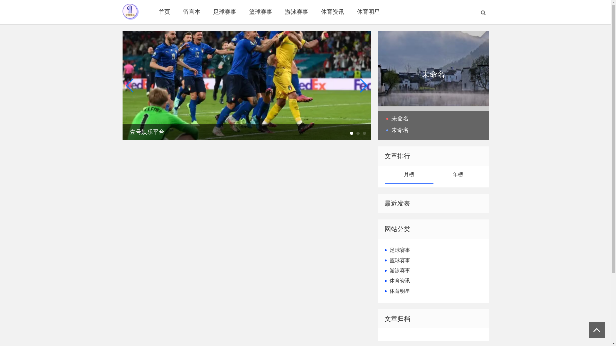
Task: Open 游泳赛事 in top navigation
Action: pos(296,12)
